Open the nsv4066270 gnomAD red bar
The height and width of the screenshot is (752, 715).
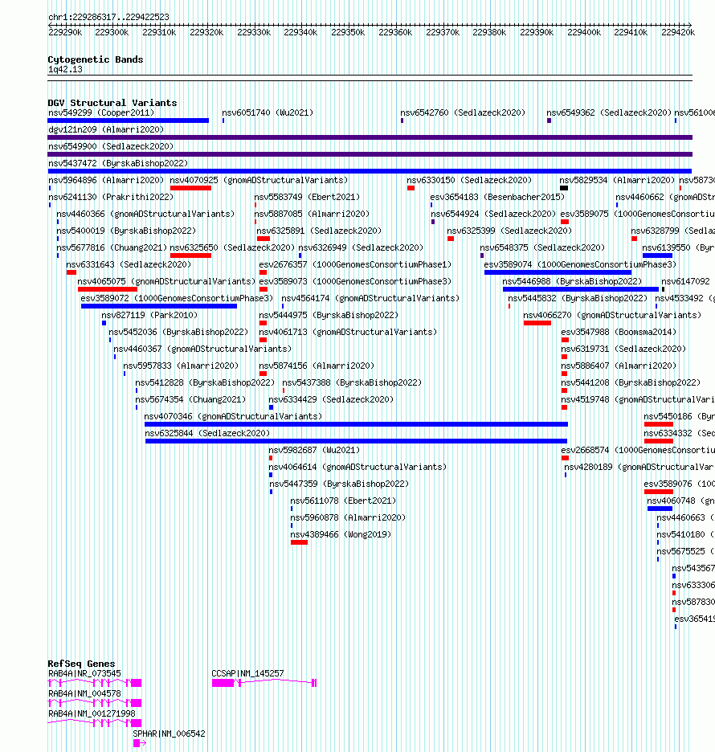click(537, 323)
